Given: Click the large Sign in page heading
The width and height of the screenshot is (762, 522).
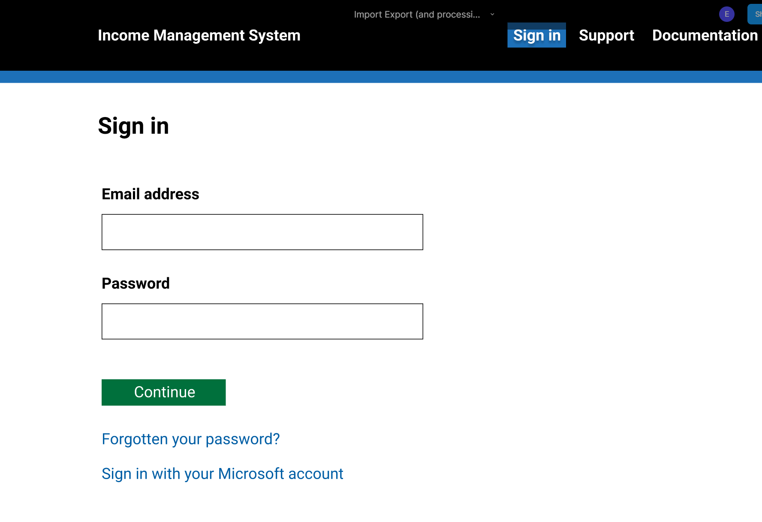Looking at the screenshot, I should (x=133, y=126).
